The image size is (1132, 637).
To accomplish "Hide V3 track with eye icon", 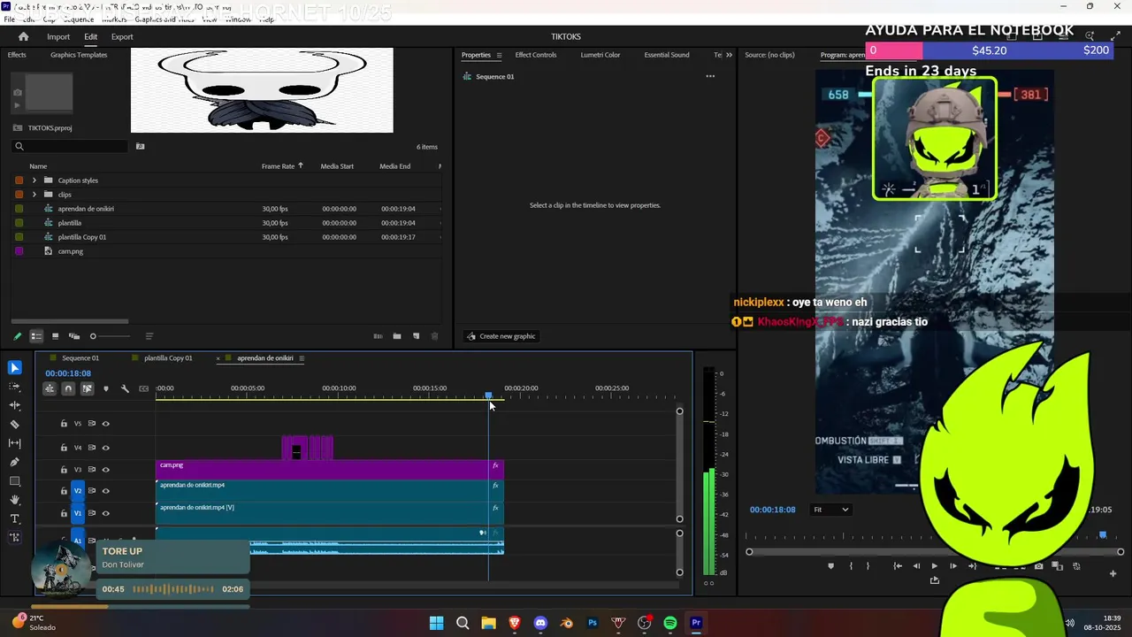I will [x=106, y=470].
